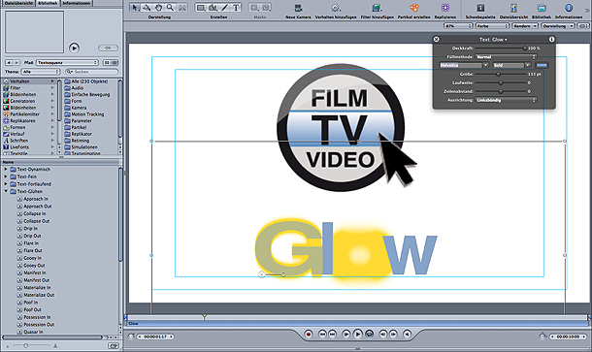Click the Replizieren icon
The image size is (592, 352).
[x=445, y=8]
